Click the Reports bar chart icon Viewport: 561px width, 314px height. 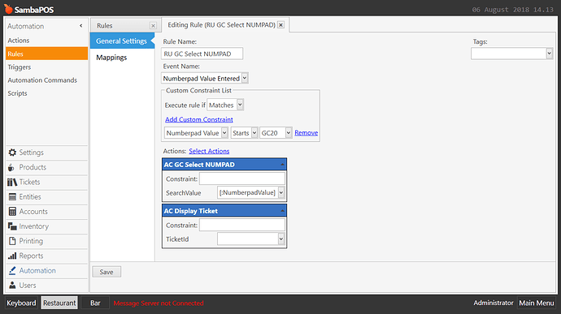(12, 256)
